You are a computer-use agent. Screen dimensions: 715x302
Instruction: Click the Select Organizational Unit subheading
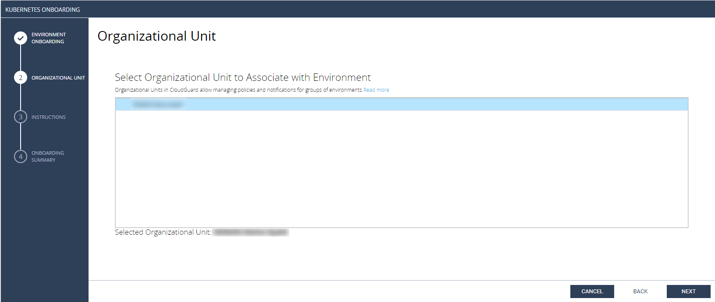tap(242, 78)
